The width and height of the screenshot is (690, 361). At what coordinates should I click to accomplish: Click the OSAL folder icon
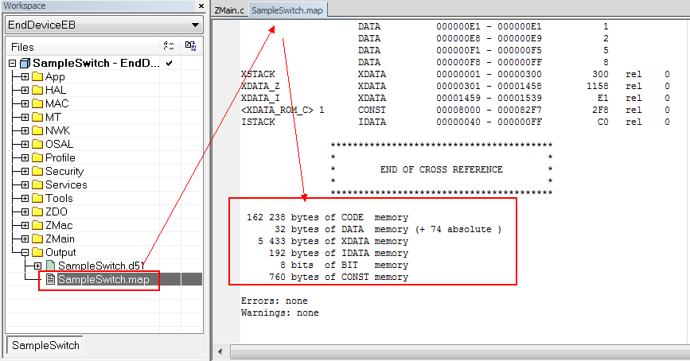(37, 144)
